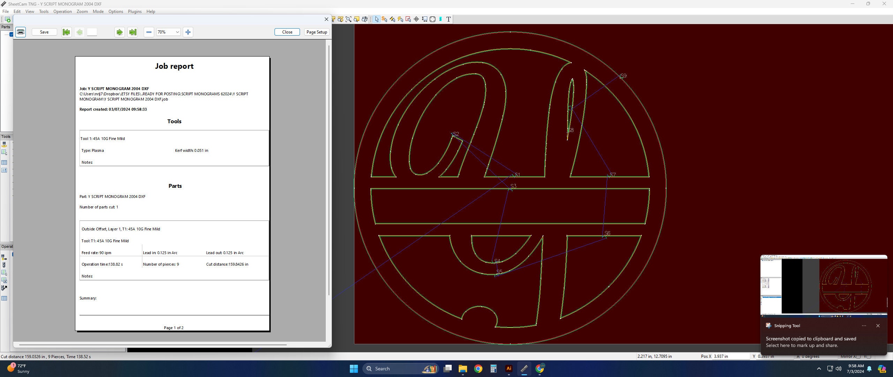Click the Page Setup button
Screen dimensions: 893x377
tap(316, 32)
